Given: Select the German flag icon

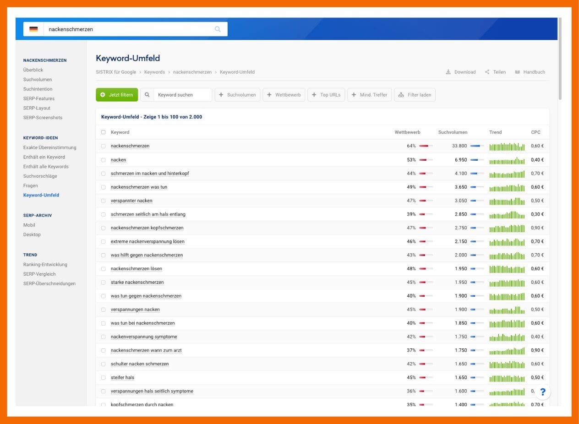Looking at the screenshot, I should [33, 29].
